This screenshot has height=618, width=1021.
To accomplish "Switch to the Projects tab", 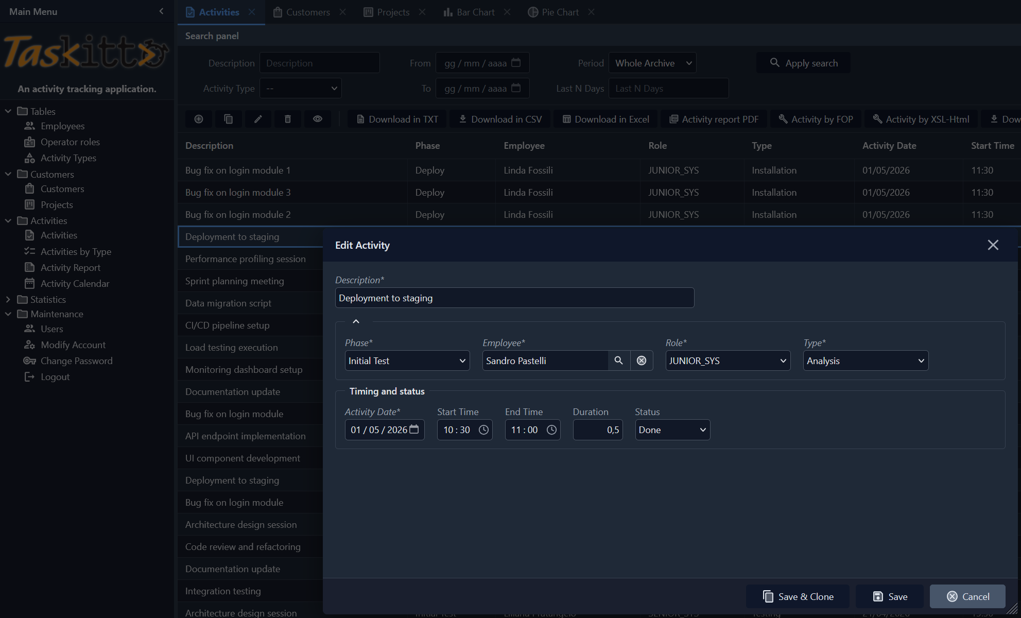I will coord(393,12).
